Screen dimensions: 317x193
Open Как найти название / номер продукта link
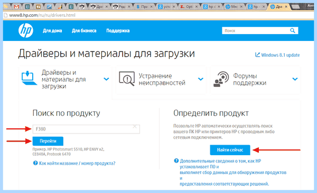[77, 163]
